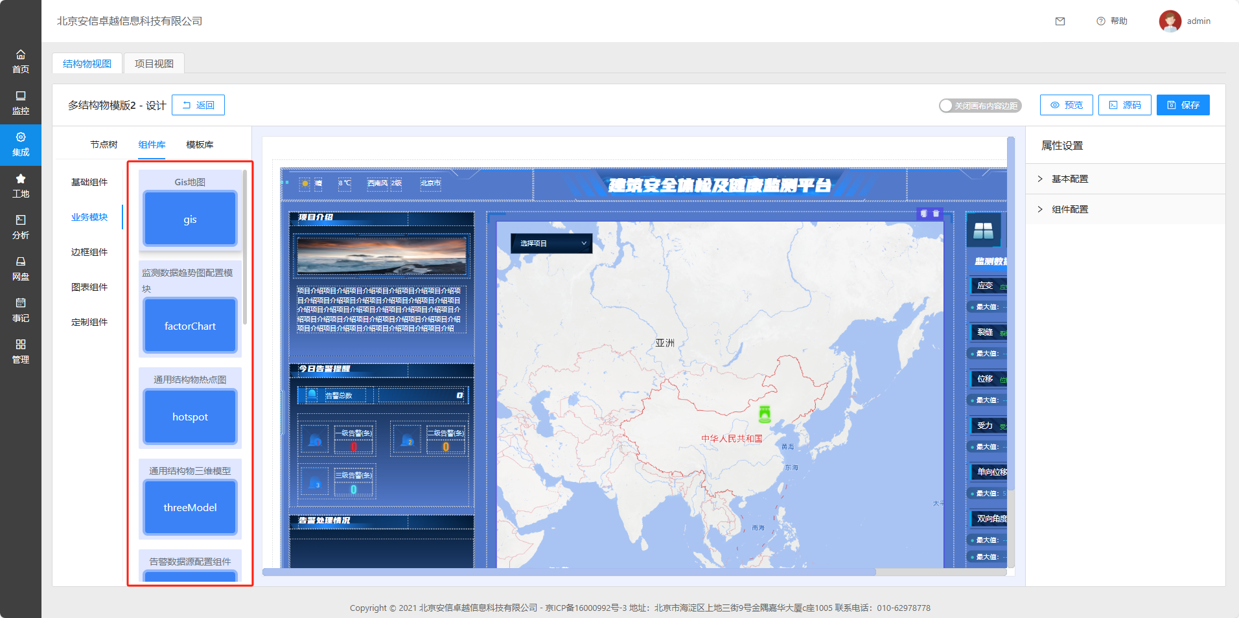Open the 管理 management section

[21, 352]
